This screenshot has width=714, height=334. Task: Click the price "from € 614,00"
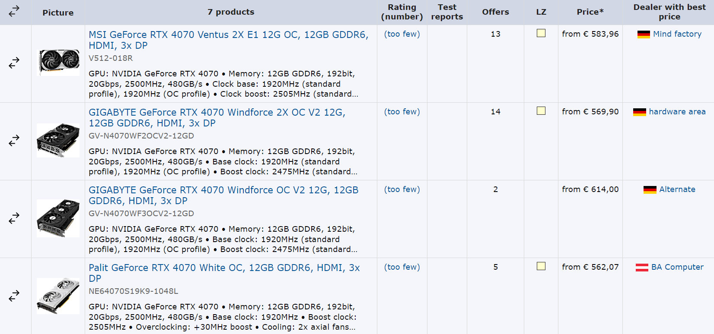(590, 189)
